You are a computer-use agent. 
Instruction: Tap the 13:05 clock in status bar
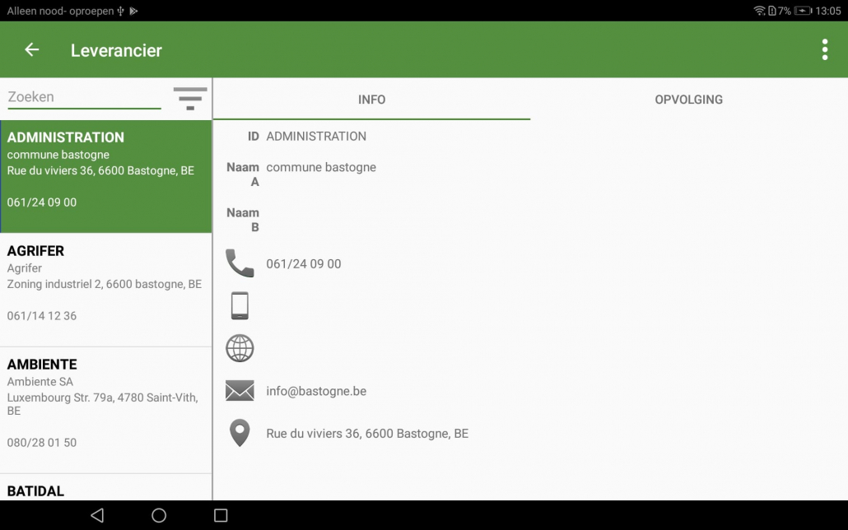[x=828, y=11]
